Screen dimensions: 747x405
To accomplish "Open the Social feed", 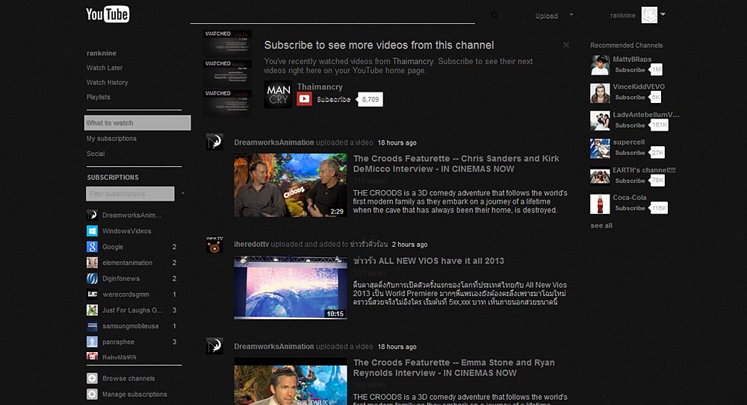I will click(96, 154).
